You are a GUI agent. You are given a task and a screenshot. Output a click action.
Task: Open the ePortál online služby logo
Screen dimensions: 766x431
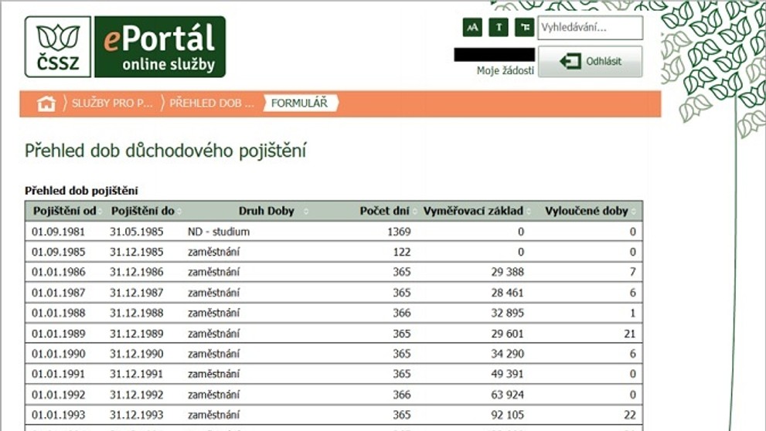[160, 47]
